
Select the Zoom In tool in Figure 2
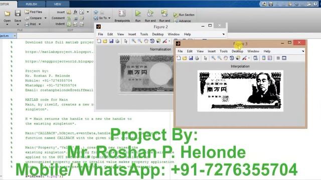click(x=134, y=41)
